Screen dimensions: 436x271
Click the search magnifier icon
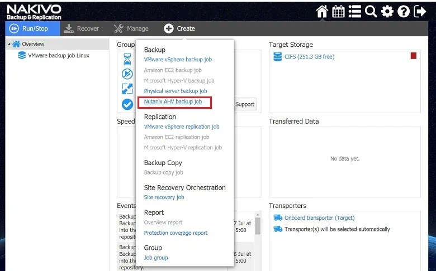371,11
